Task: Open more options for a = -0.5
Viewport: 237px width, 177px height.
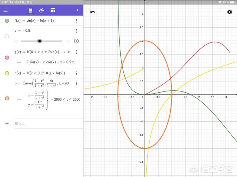Action: pos(76,31)
